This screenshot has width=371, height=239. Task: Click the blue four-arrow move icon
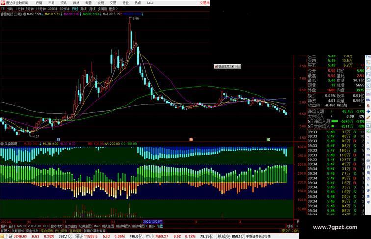tap(368, 111)
